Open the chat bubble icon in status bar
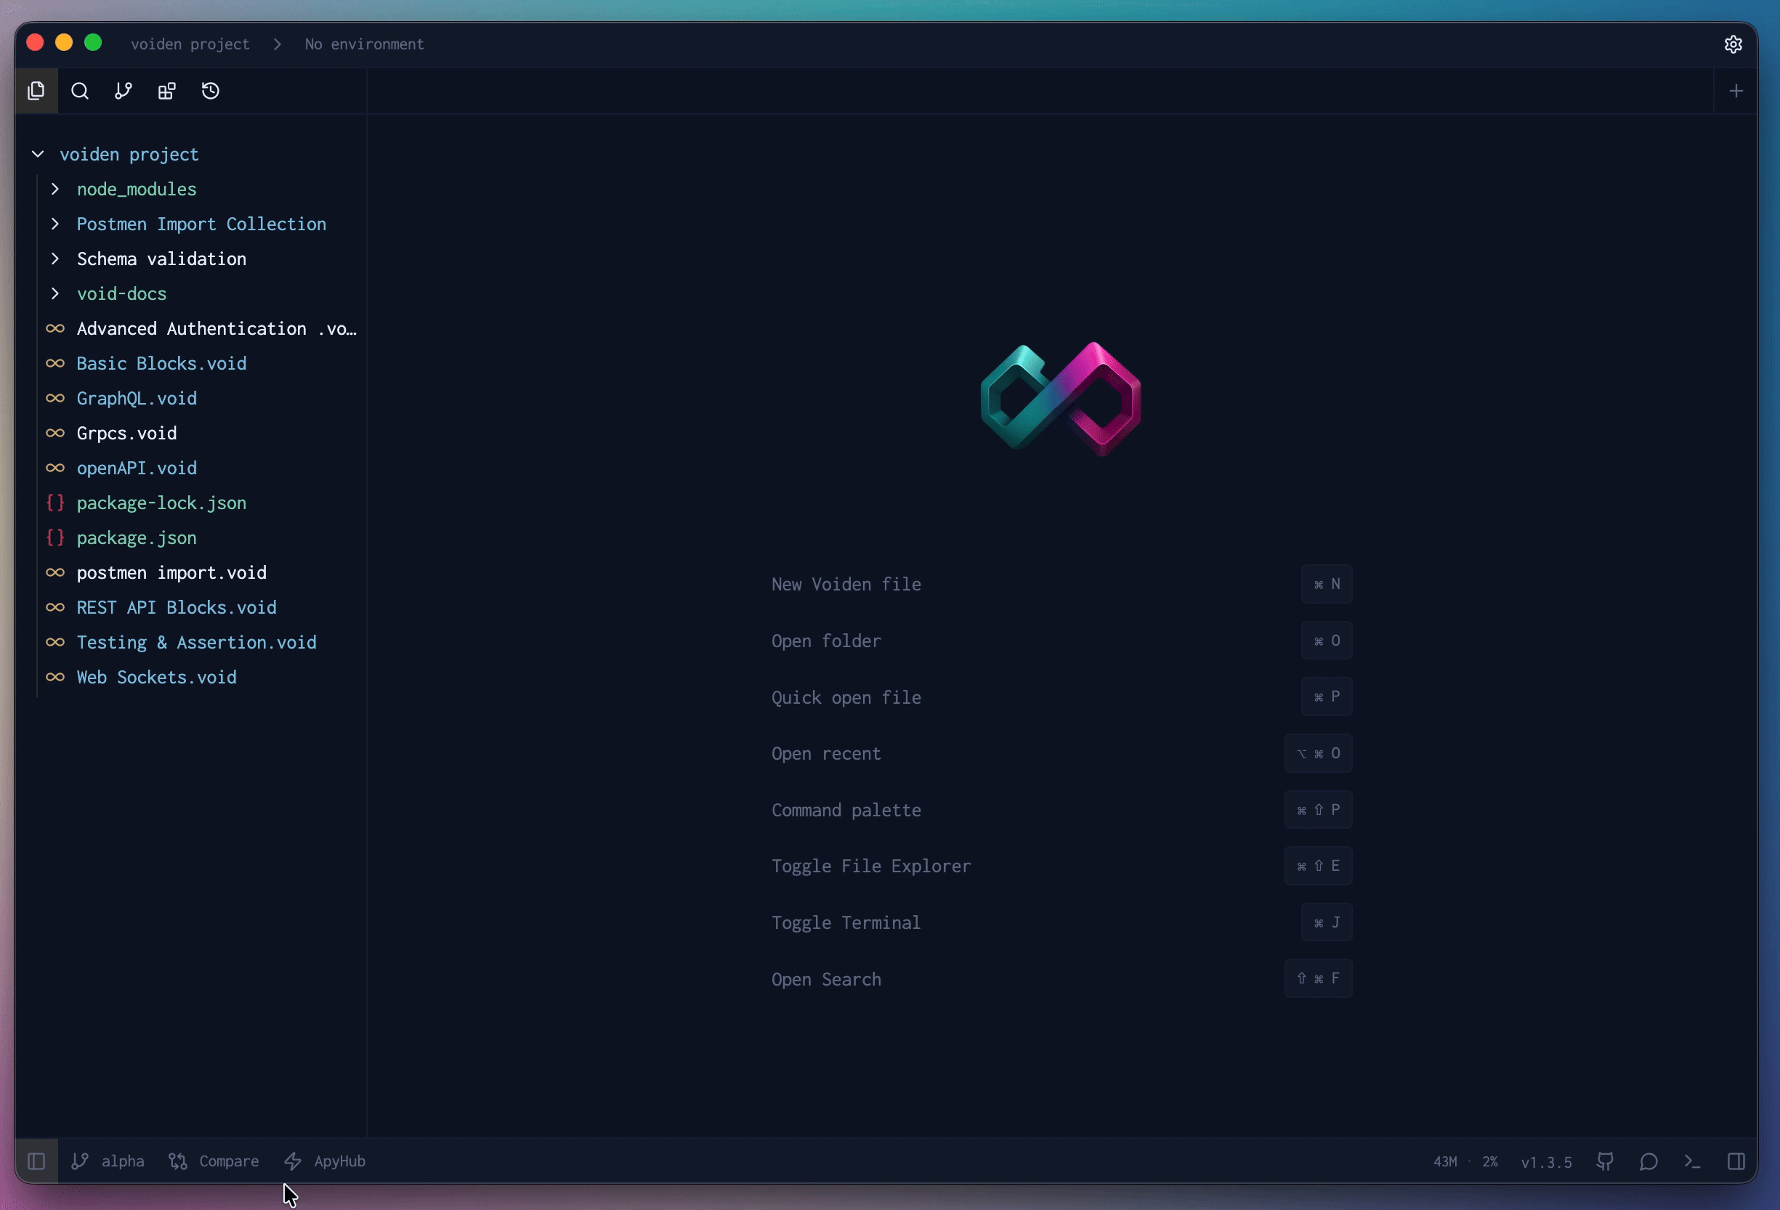 (x=1649, y=1161)
